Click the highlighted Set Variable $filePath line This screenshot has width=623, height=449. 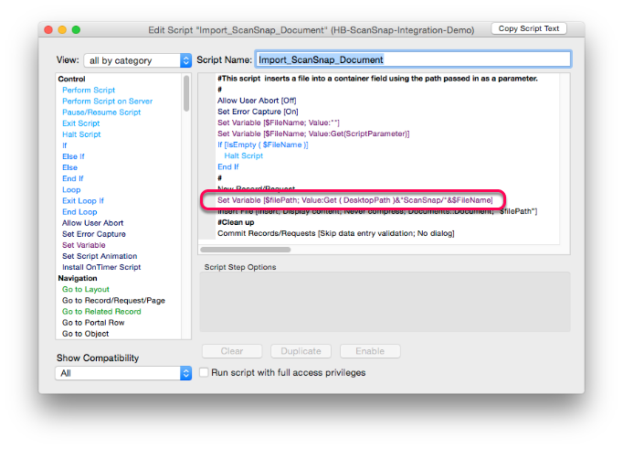click(354, 199)
